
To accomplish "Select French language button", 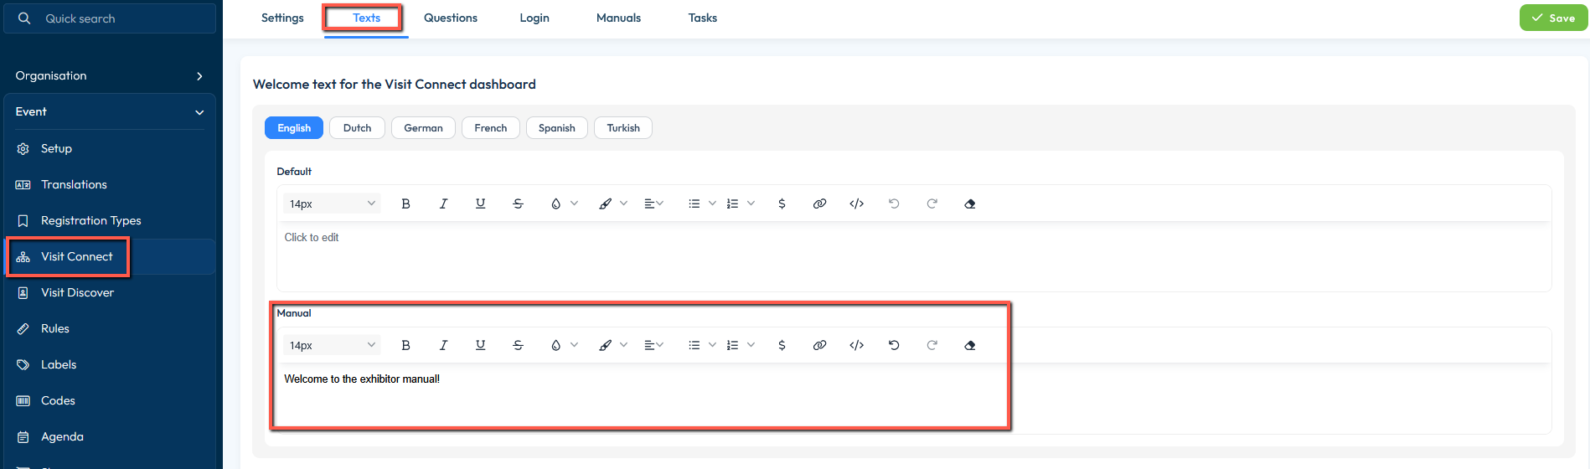I will tap(491, 128).
